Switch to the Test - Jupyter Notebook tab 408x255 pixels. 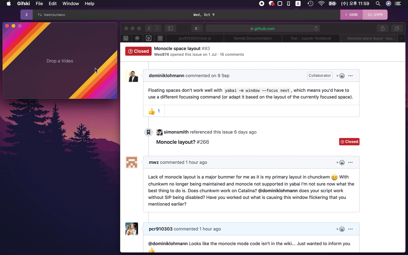click(311, 38)
